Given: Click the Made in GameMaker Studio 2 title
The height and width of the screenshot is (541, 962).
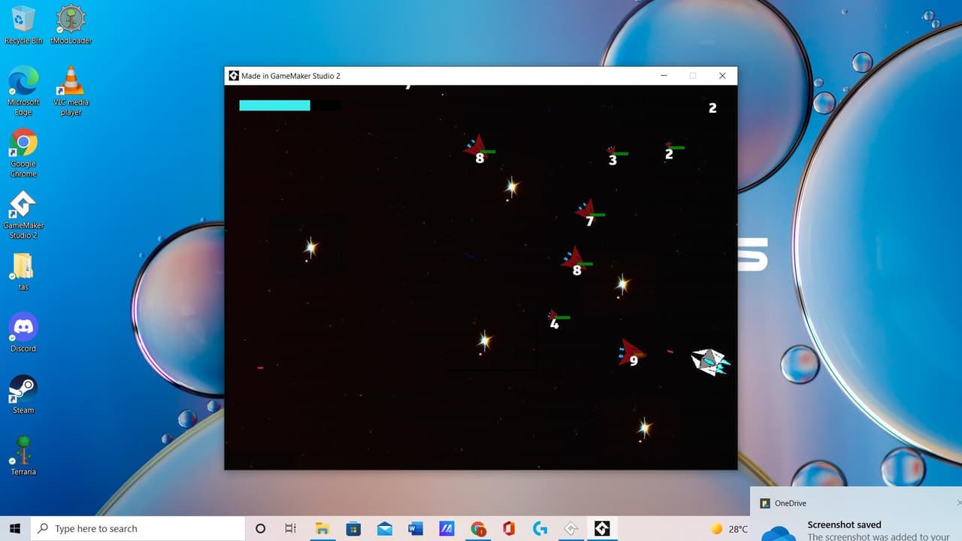Looking at the screenshot, I should (x=290, y=76).
